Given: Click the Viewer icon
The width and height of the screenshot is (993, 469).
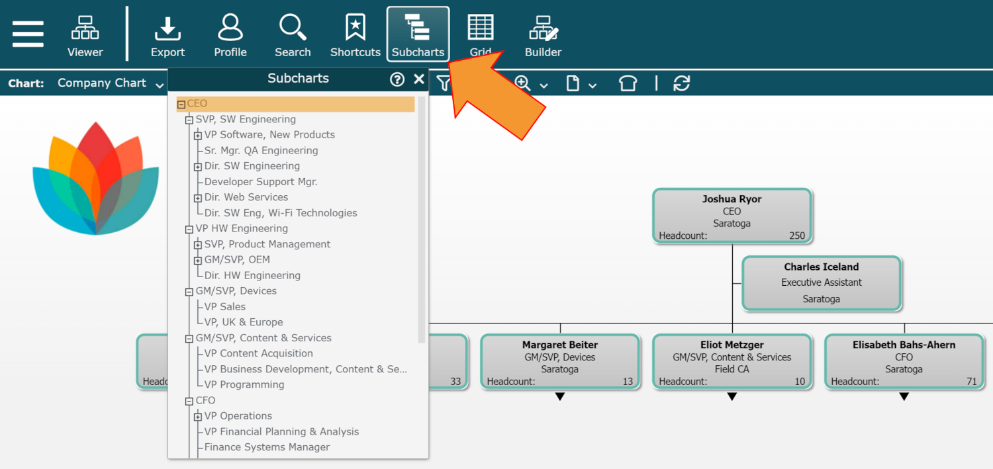Looking at the screenshot, I should point(85,35).
